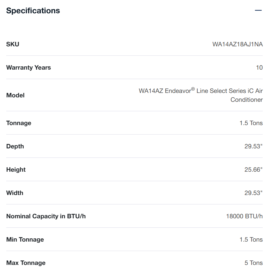
Task: Select the Model row label
Action: click(x=15, y=95)
